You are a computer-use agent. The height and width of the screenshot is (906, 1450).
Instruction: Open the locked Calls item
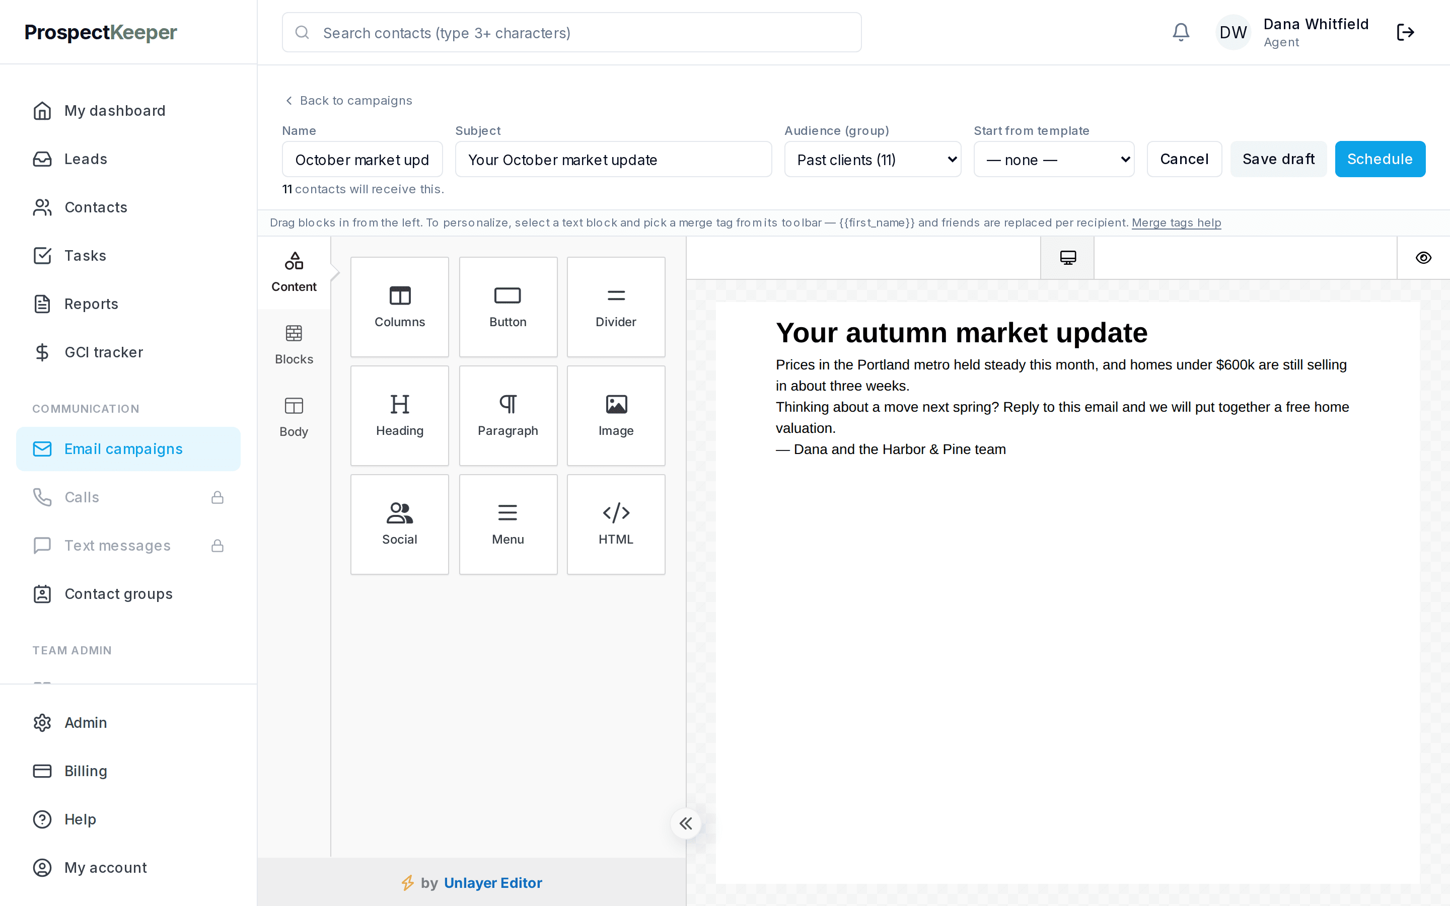(128, 497)
